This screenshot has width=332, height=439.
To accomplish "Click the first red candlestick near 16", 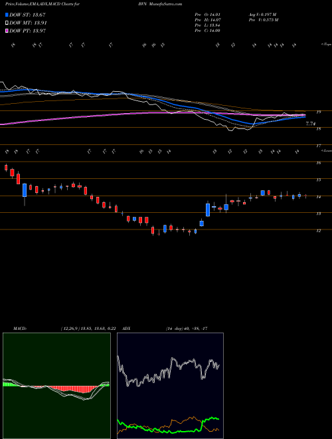I will [x=6, y=168].
